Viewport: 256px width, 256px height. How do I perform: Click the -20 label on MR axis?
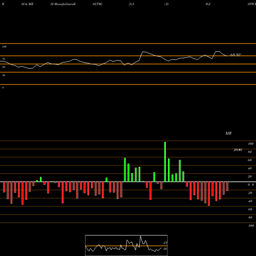point(250,193)
